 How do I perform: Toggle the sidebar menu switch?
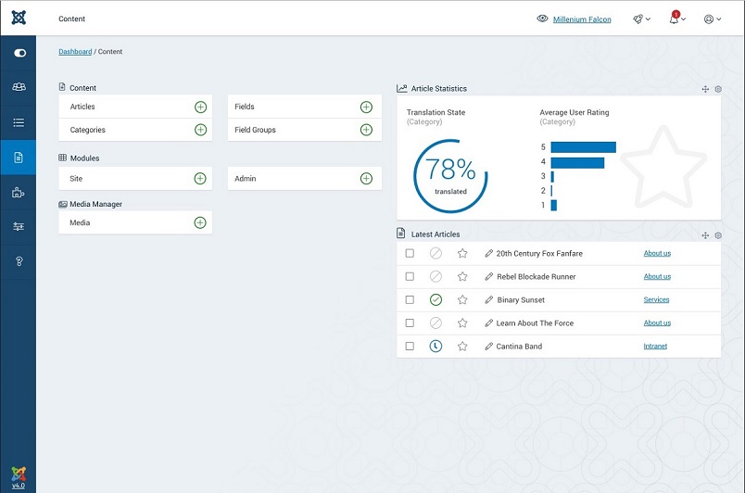point(19,53)
